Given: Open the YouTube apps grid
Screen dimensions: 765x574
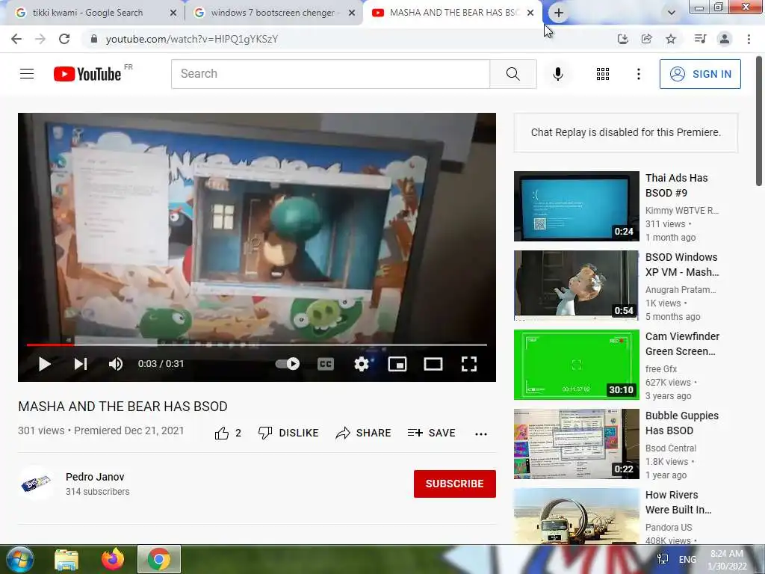Looking at the screenshot, I should 603,74.
